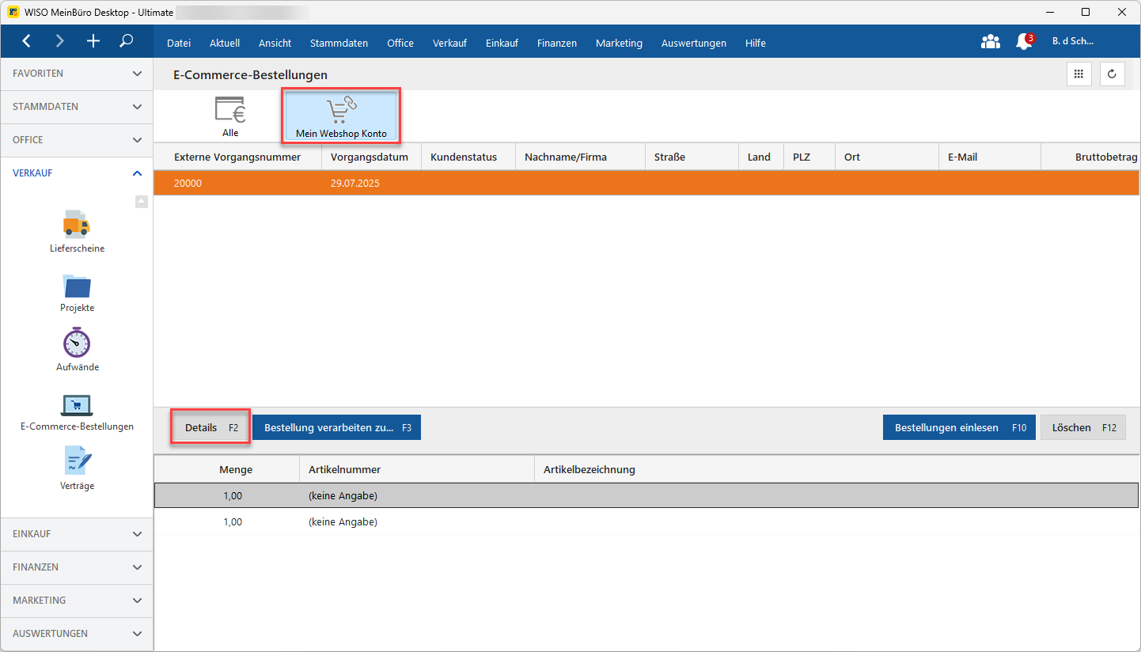Sort by Land column header
1141x652 pixels.
tap(761, 157)
